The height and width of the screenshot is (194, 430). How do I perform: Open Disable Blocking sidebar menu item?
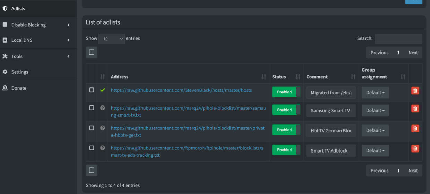click(38, 25)
